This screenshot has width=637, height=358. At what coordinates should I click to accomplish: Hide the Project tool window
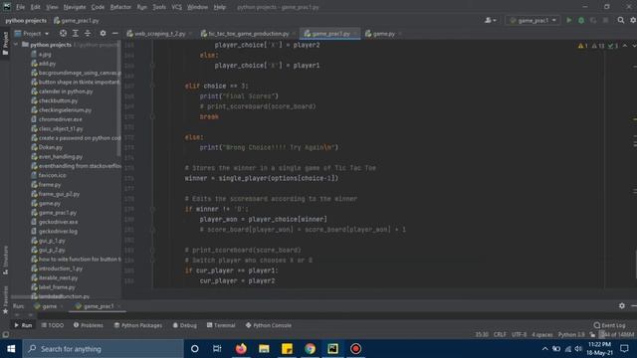pyautogui.click(x=115, y=33)
